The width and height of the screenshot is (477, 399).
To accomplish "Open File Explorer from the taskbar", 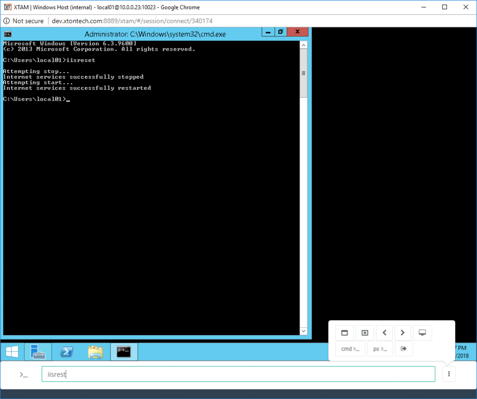I will click(x=95, y=352).
